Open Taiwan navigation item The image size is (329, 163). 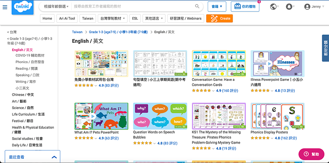tap(88, 18)
